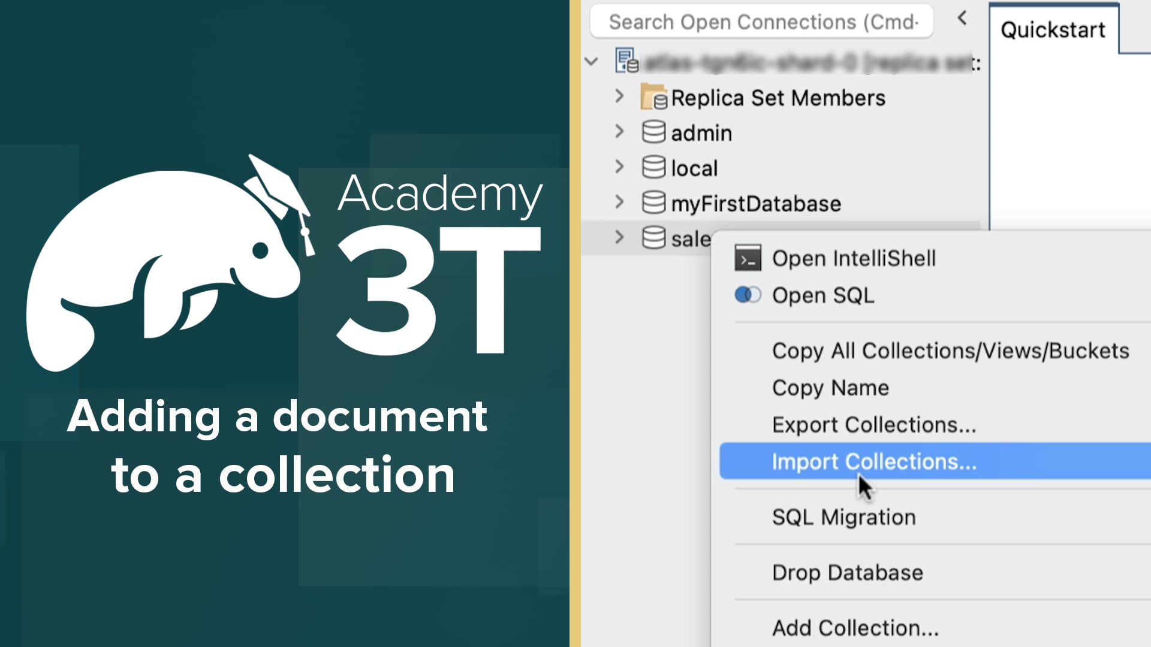This screenshot has width=1151, height=647.
Task: Expand the myFirstDatabase node
Action: click(620, 202)
